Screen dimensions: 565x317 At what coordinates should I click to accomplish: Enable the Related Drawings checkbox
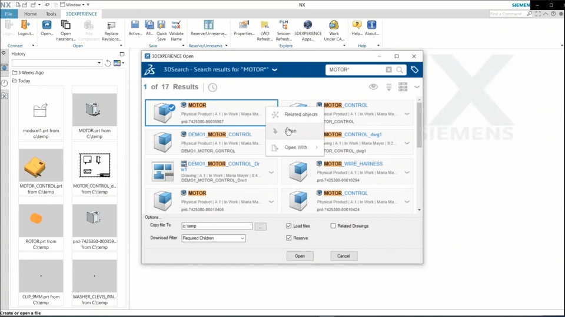point(333,225)
